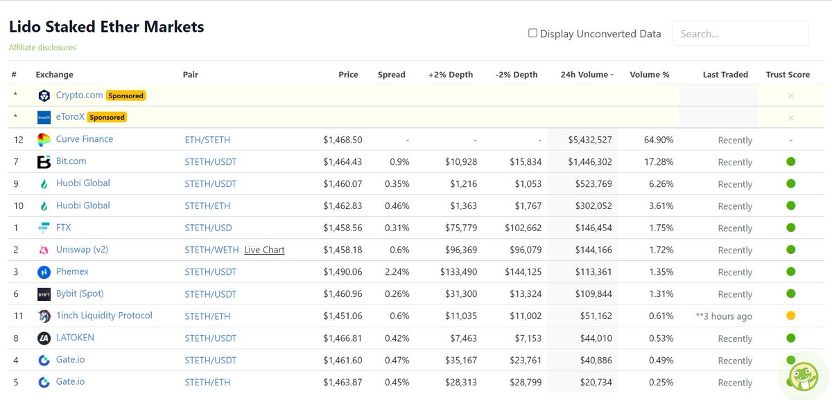Open the Uniswap (v2) exchange link
Screen dimensions: 832x400
(x=83, y=249)
